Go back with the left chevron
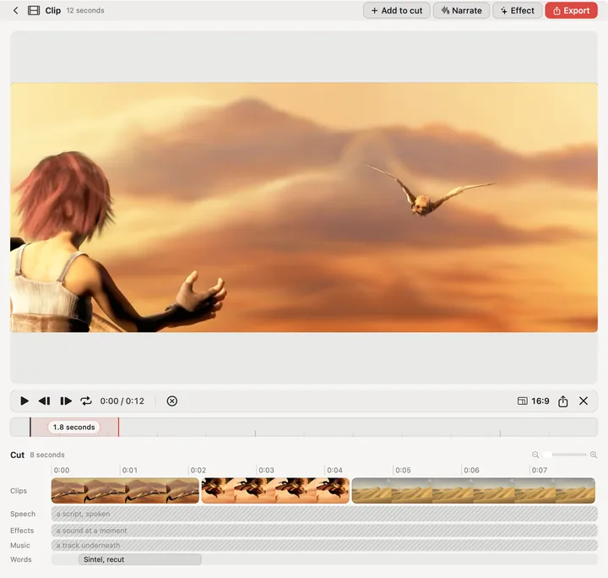608x578 pixels. [16, 10]
